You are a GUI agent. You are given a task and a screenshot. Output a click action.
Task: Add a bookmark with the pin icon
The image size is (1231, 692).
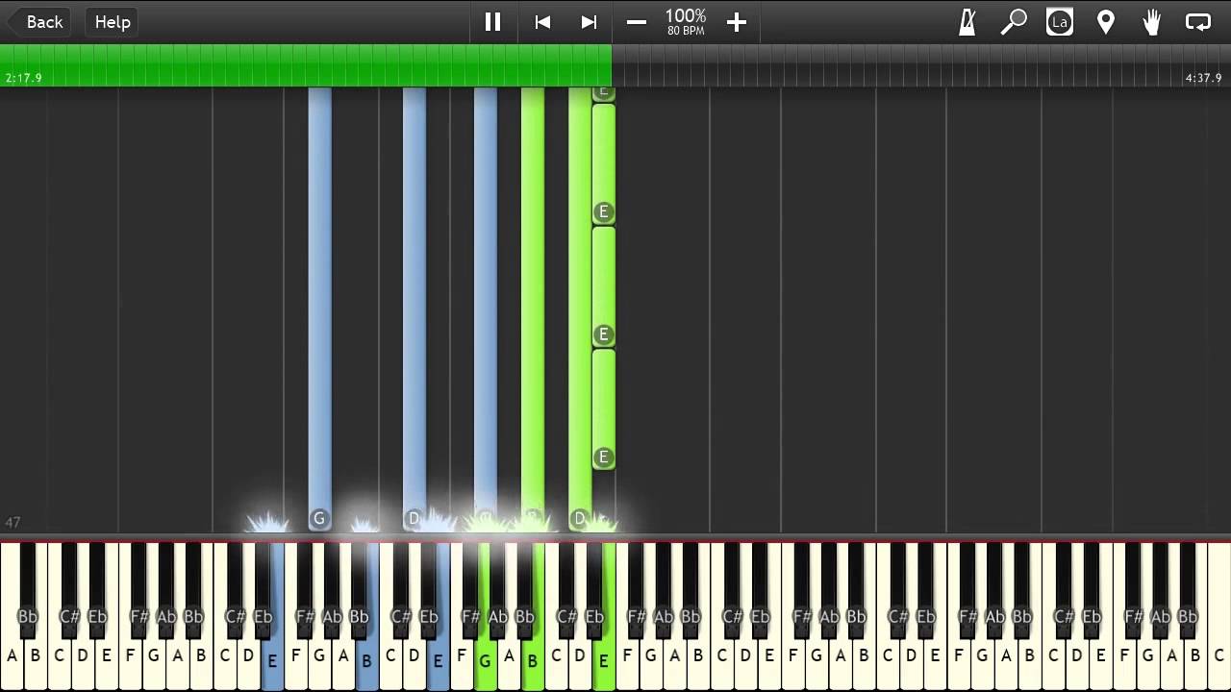click(1106, 22)
